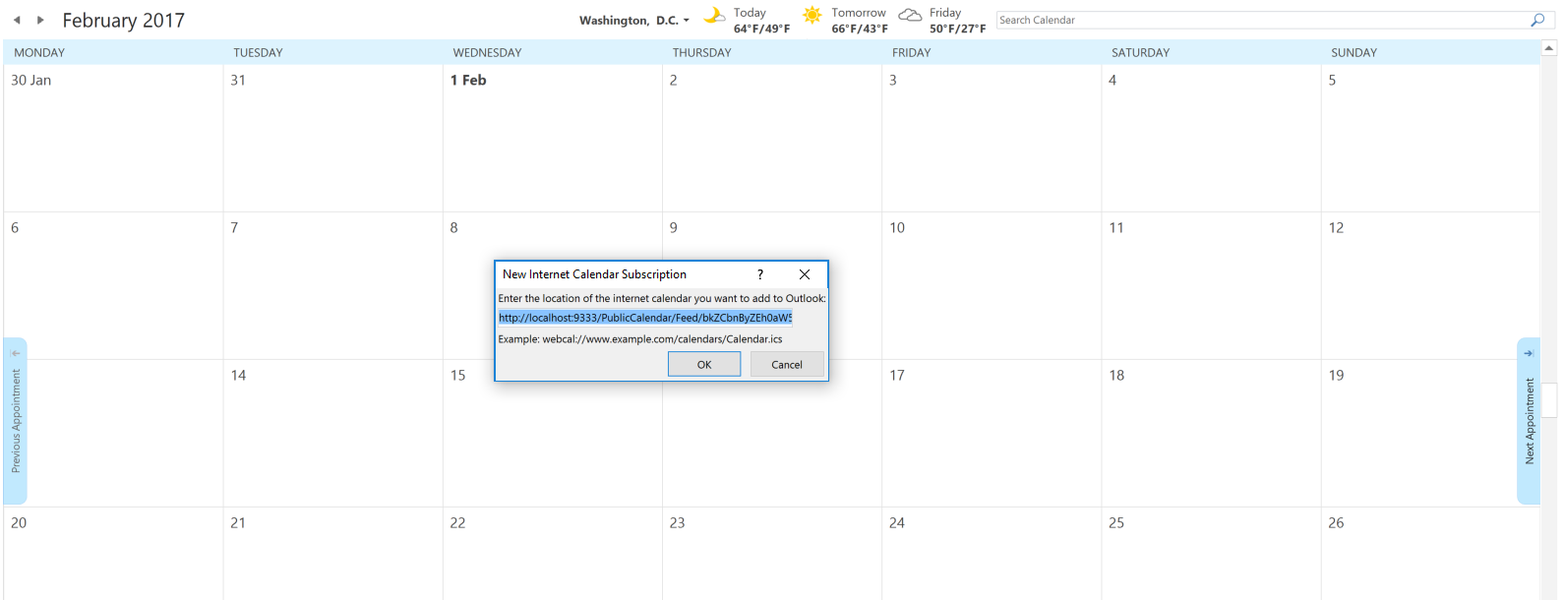Jump to Next Appointment
1564x600 pixels.
point(1529,421)
